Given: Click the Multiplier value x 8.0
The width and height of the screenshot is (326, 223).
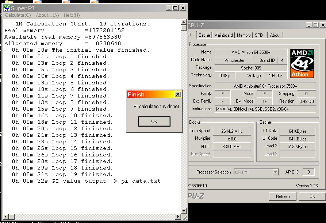Looking at the screenshot, I should click(232, 139).
